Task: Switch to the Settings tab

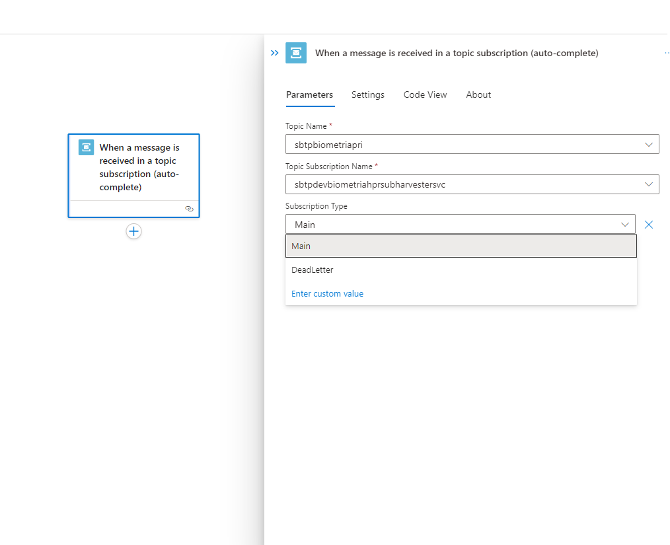Action: coord(368,95)
